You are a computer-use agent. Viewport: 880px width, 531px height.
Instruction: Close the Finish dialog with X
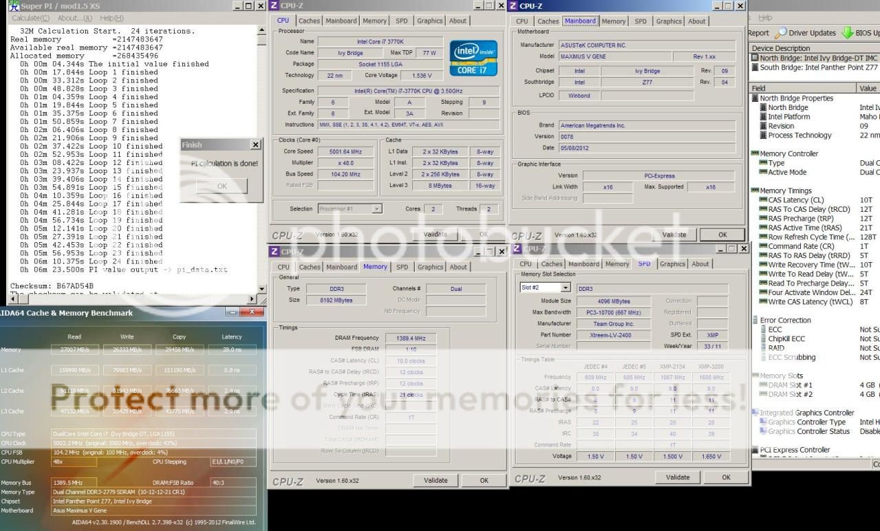pyautogui.click(x=255, y=145)
